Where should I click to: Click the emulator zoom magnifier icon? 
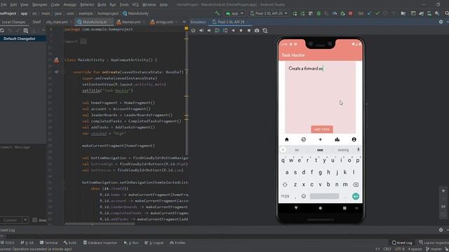click(x=265, y=30)
